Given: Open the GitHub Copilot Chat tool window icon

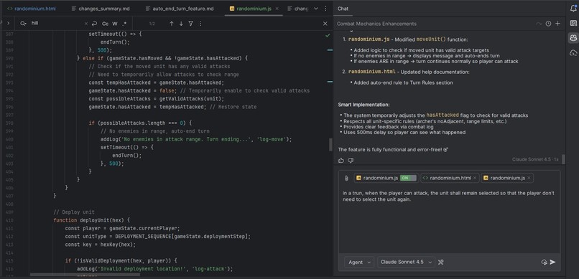Looking at the screenshot, I should (573, 37).
